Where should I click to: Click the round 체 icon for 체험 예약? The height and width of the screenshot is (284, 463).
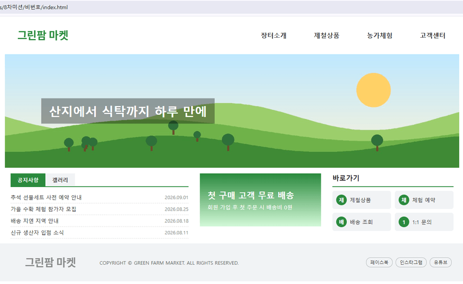point(404,200)
